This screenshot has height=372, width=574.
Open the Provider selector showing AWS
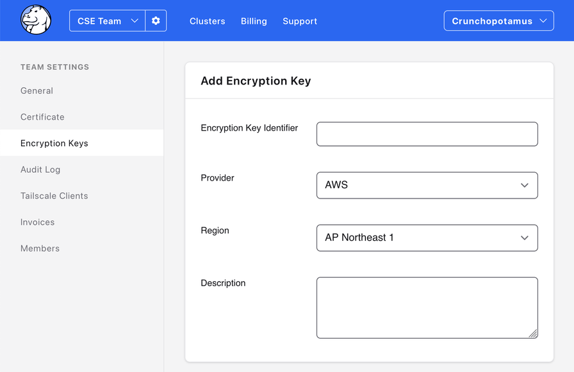[x=427, y=185]
